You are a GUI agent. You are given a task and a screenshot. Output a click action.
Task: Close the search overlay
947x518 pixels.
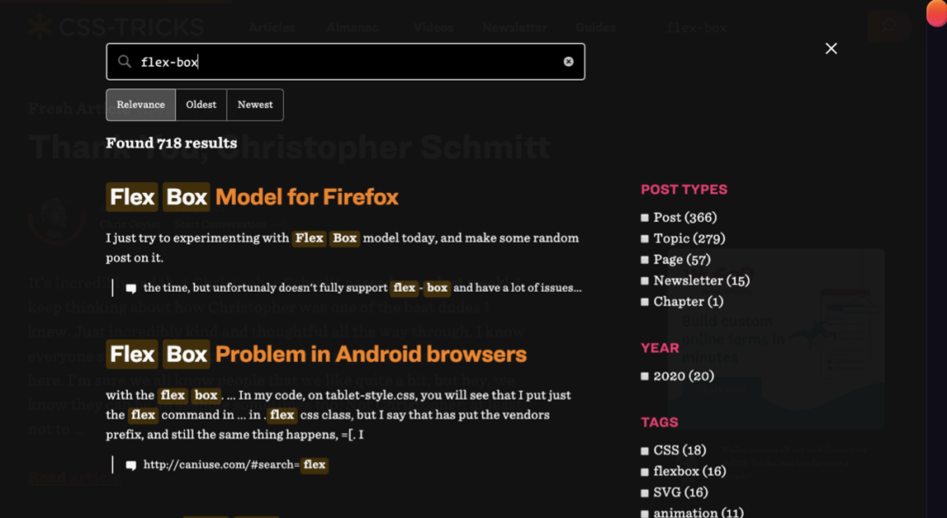tap(831, 48)
